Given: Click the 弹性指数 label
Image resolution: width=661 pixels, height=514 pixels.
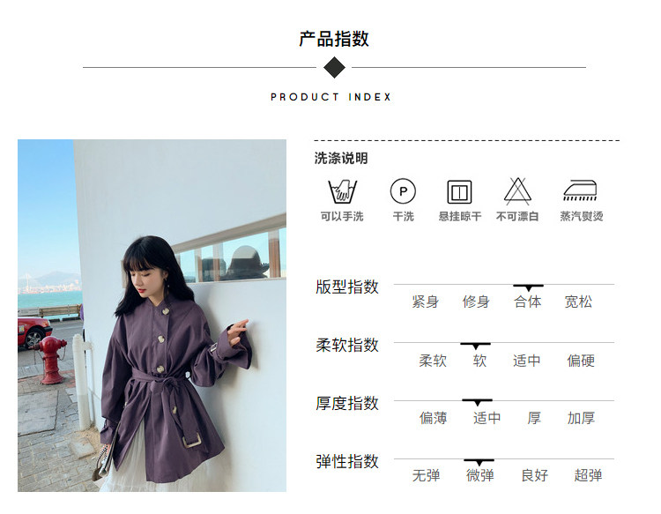Looking at the screenshot, I should [347, 462].
